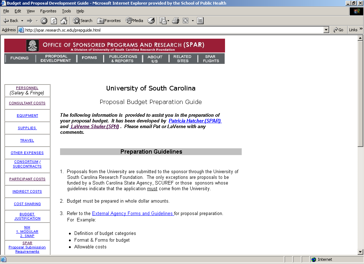
Task: Visit the INDIRECT COSTS sidebar link
Action: pyautogui.click(x=27, y=192)
